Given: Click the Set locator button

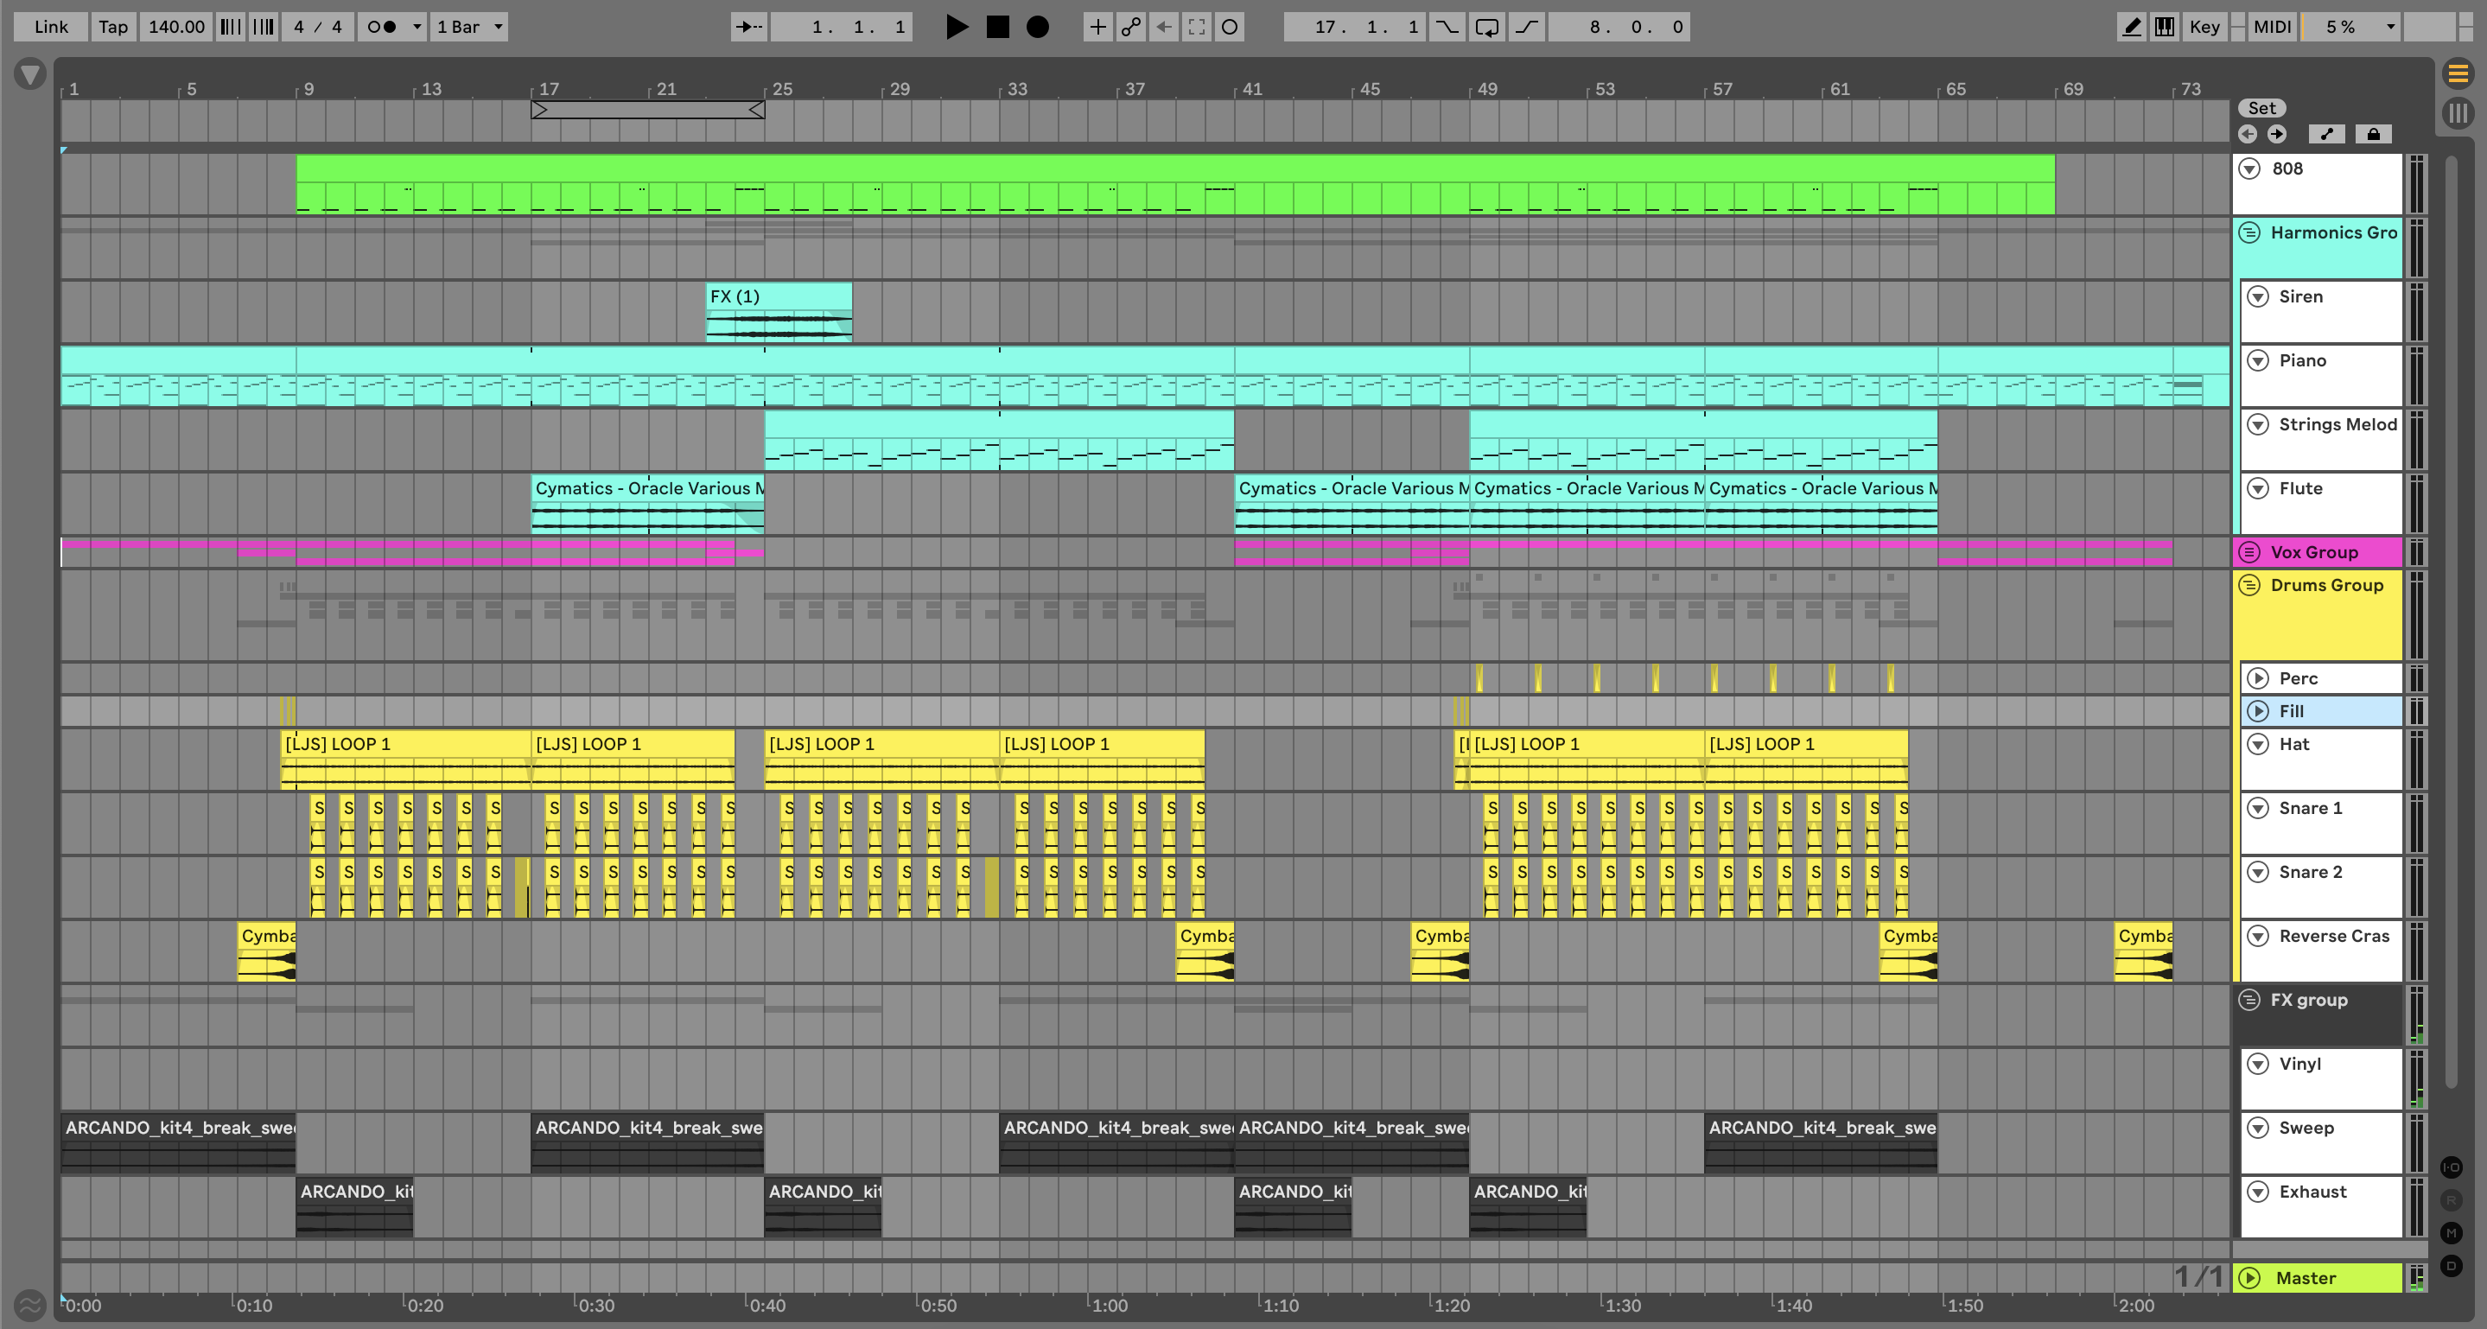Looking at the screenshot, I should click(2262, 108).
